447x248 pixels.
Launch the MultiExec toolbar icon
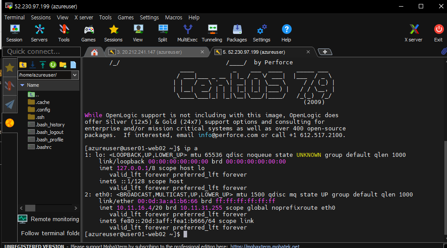[x=187, y=33]
